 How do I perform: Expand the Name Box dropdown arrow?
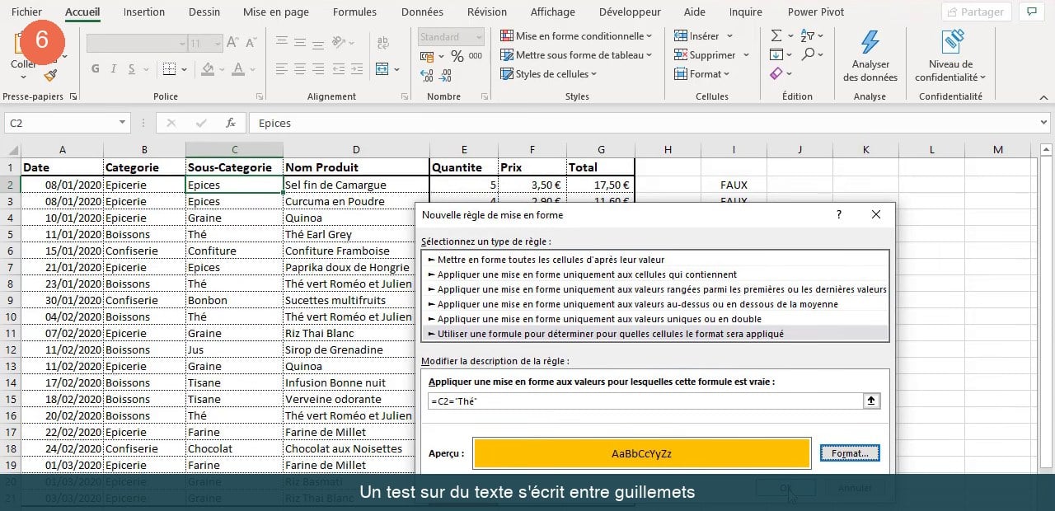click(123, 123)
